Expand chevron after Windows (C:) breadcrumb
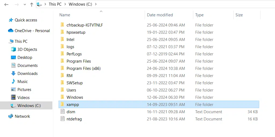The height and width of the screenshot is (137, 275). tap(96, 4)
